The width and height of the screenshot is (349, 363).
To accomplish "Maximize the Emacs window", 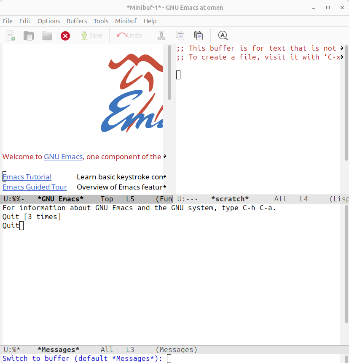I will click(328, 8).
